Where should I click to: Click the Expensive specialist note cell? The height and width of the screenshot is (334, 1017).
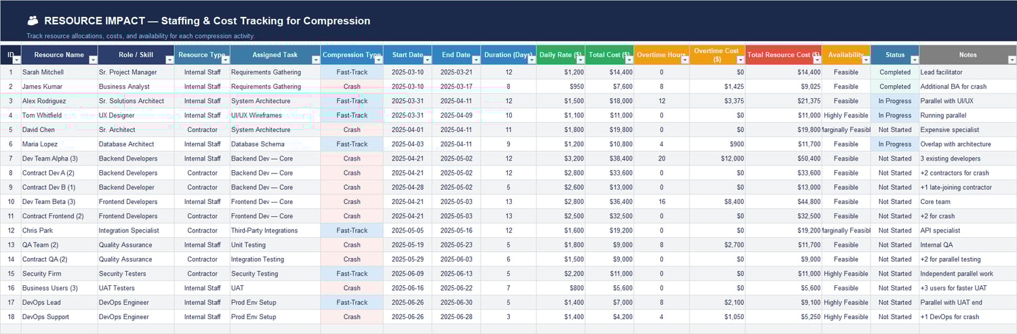(968, 129)
